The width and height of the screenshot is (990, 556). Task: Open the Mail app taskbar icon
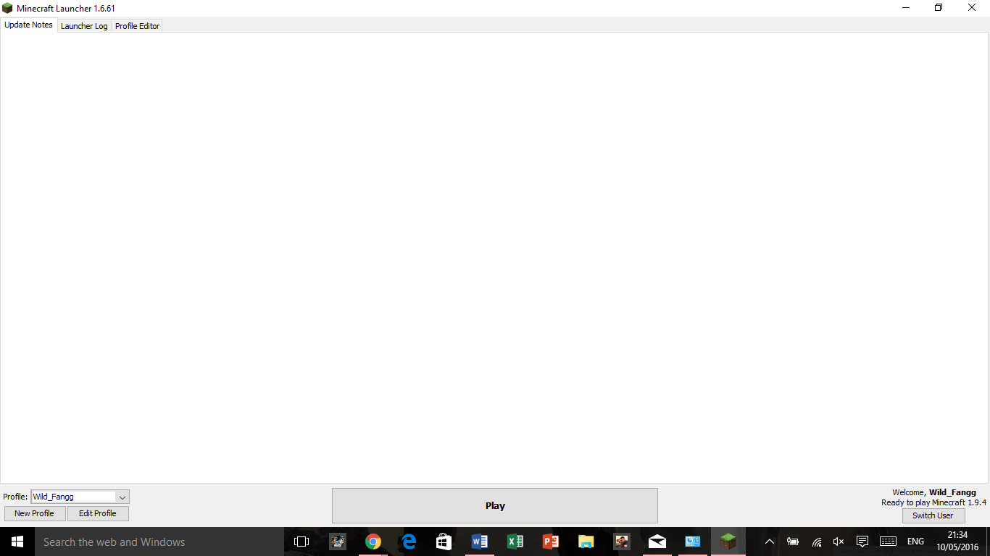tap(657, 542)
